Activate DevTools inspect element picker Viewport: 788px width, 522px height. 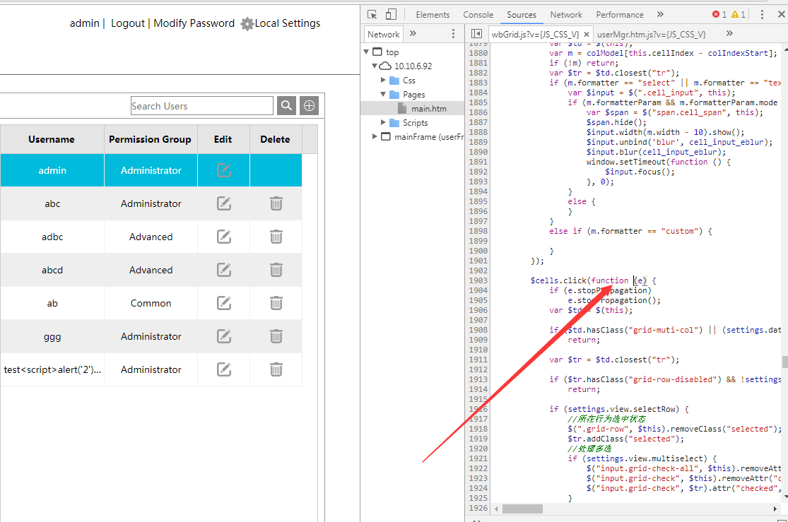(372, 15)
